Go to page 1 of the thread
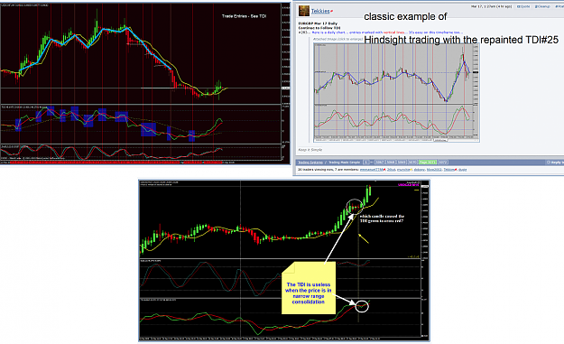Image resolution: width=564 pixels, height=344 pixels. tap(366, 163)
